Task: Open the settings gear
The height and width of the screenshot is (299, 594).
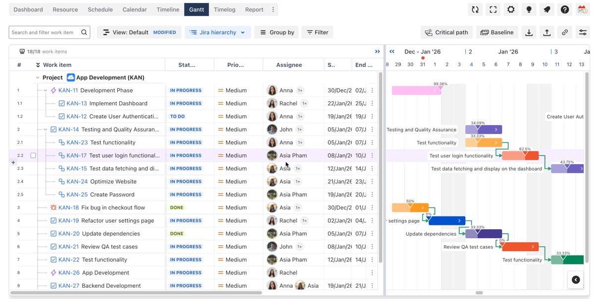Action: click(511, 9)
